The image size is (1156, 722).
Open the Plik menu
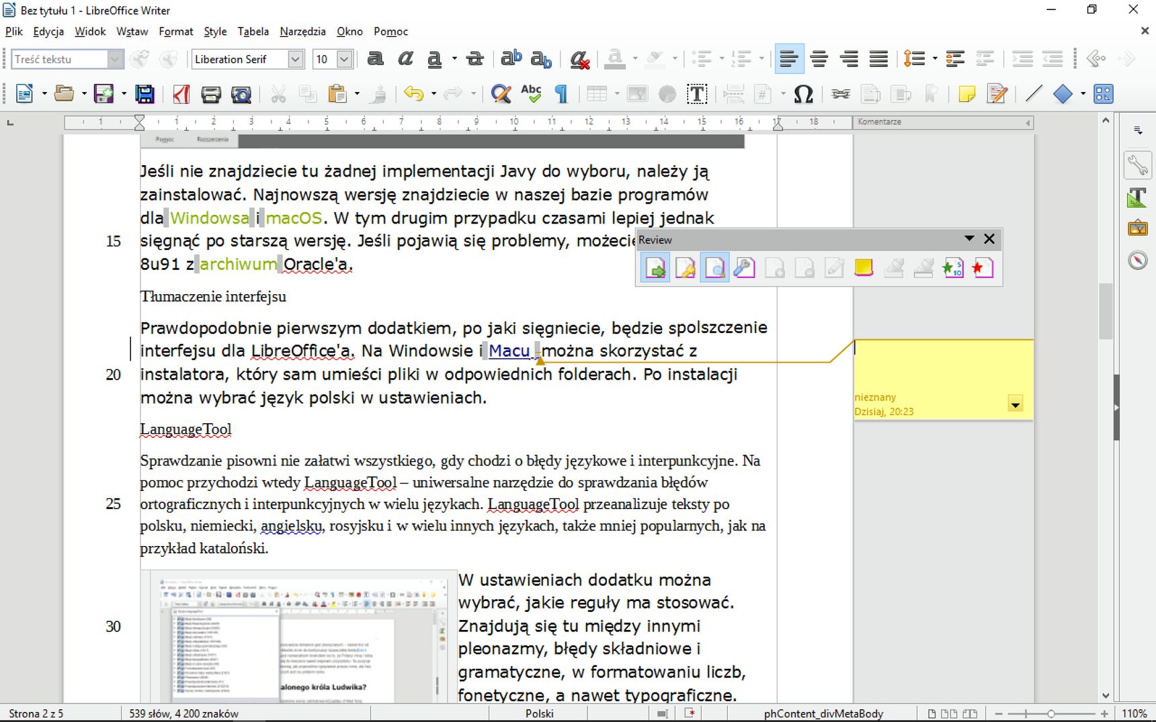(14, 32)
